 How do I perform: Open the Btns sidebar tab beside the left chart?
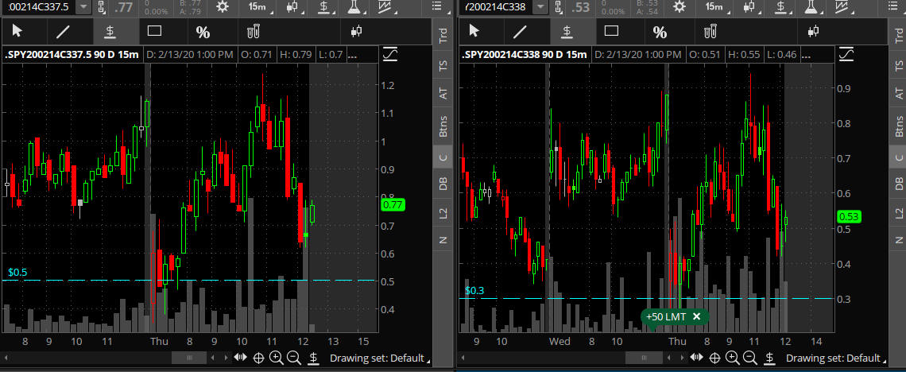(x=443, y=126)
